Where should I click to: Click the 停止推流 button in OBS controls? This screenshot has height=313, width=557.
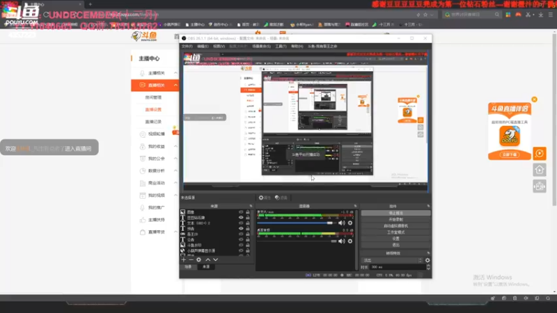(x=395, y=213)
